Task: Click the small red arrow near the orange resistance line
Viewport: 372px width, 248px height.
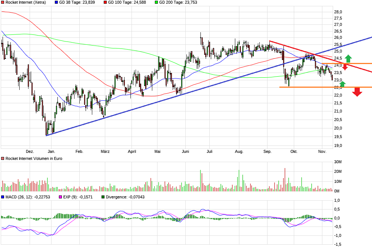Action: coord(345,67)
